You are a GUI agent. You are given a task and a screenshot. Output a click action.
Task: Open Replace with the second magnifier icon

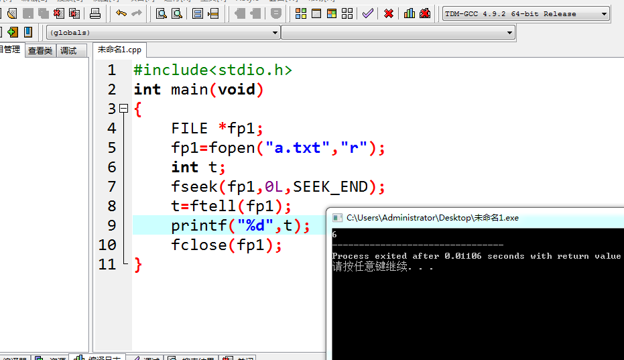coord(177,13)
